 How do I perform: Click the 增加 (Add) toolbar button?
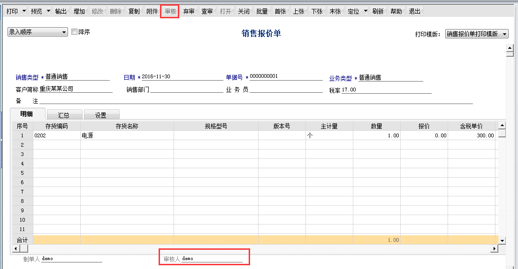tap(79, 11)
